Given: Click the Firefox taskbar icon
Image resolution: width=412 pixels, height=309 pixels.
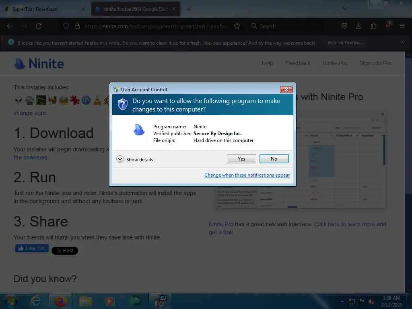Looking at the screenshot, I should pos(60,301).
